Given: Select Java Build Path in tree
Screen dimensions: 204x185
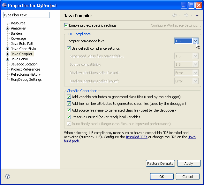Looking at the screenshot, I should pos(22,44).
